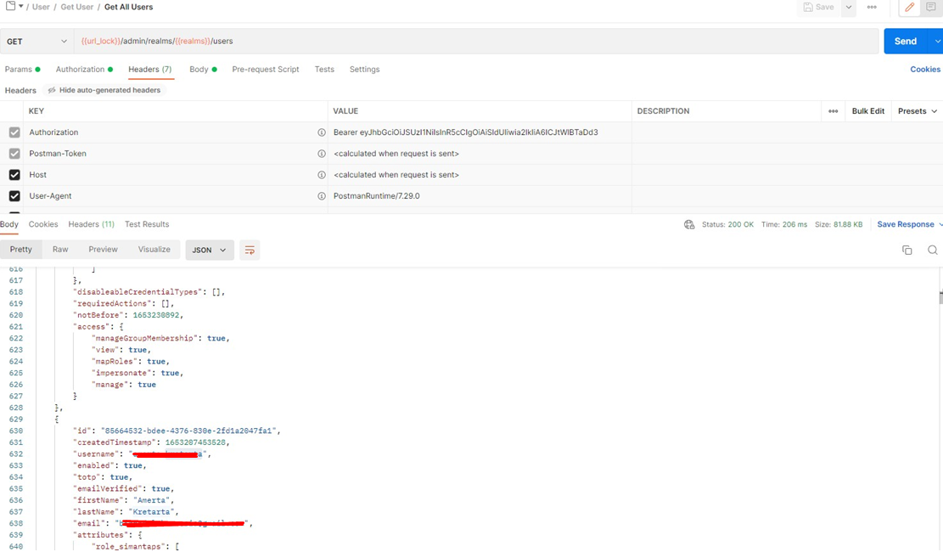Toggle the User-Agent header checkbox
Viewport: 943px width, 552px height.
coord(14,196)
